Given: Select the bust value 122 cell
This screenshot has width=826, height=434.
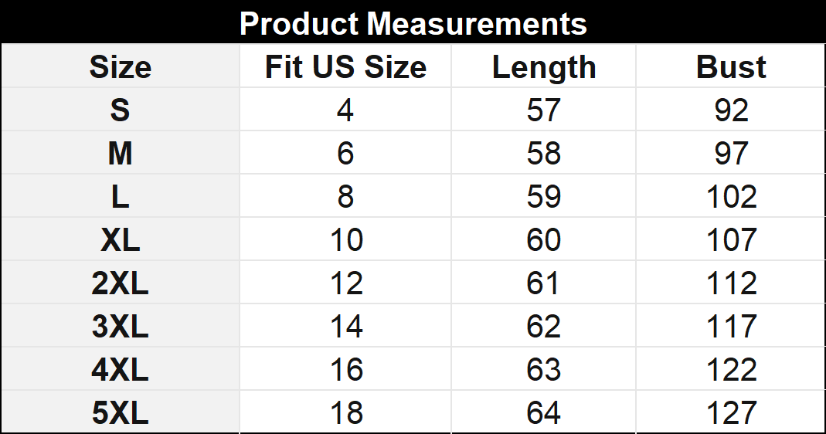Looking at the screenshot, I should [x=731, y=370].
